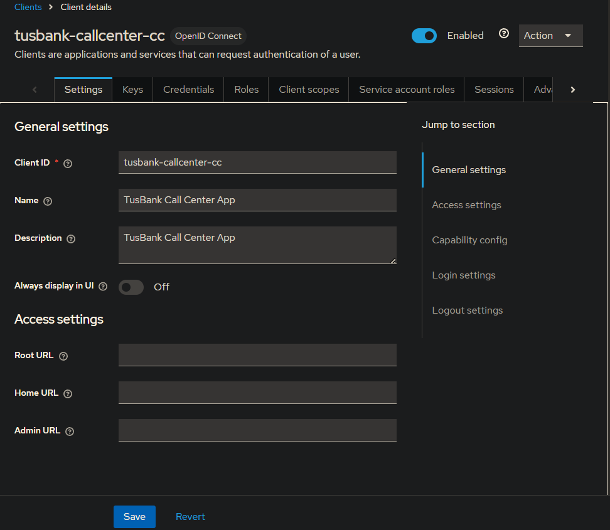The width and height of the screenshot is (610, 530).
Task: Toggle the Enabled switch for the client
Action: [424, 36]
